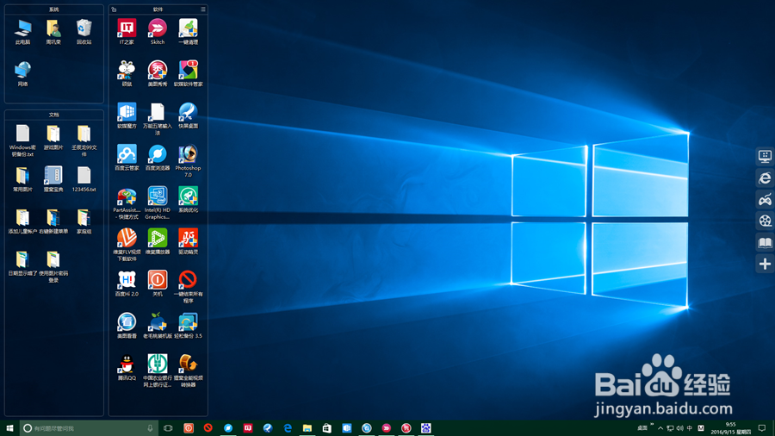Click the Cortana search box
This screenshot has width=775, height=436.
[x=89, y=428]
